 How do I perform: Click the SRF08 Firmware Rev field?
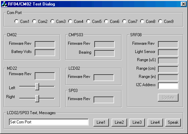tap(168, 44)
